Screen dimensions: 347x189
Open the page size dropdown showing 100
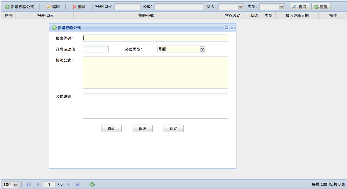pos(16,185)
